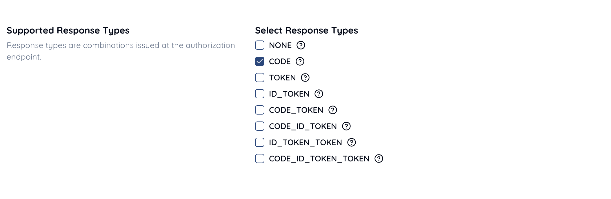Image resolution: width=611 pixels, height=199 pixels.
Task: Click the Supported Response Types heading
Action: click(68, 30)
